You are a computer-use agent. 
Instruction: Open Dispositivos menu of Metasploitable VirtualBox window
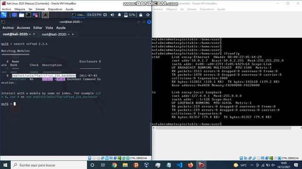[207, 9]
